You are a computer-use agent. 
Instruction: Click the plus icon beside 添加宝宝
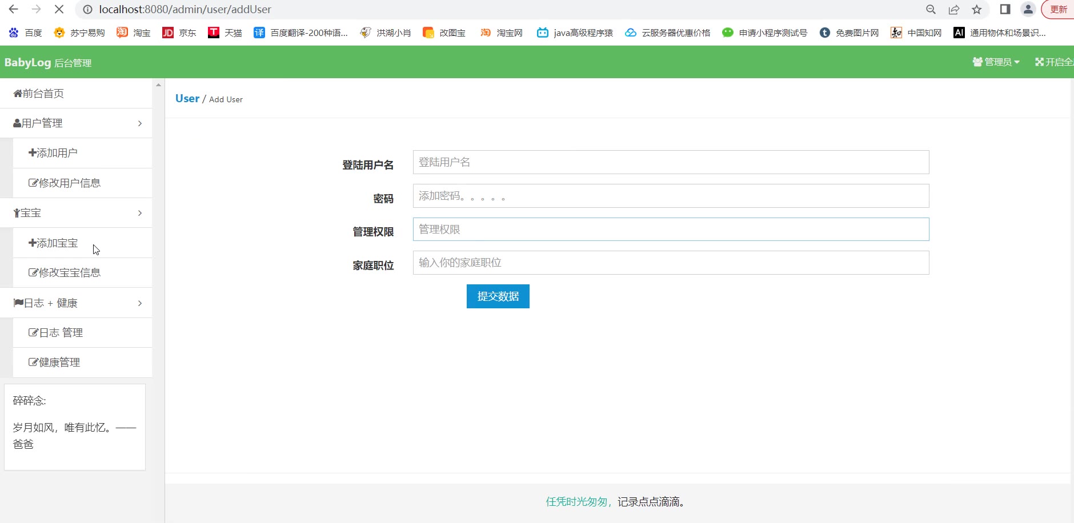click(x=33, y=243)
